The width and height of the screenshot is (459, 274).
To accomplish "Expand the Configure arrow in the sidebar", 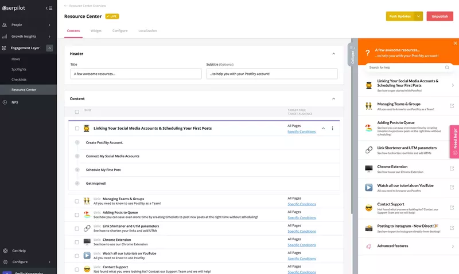I will (x=49, y=262).
